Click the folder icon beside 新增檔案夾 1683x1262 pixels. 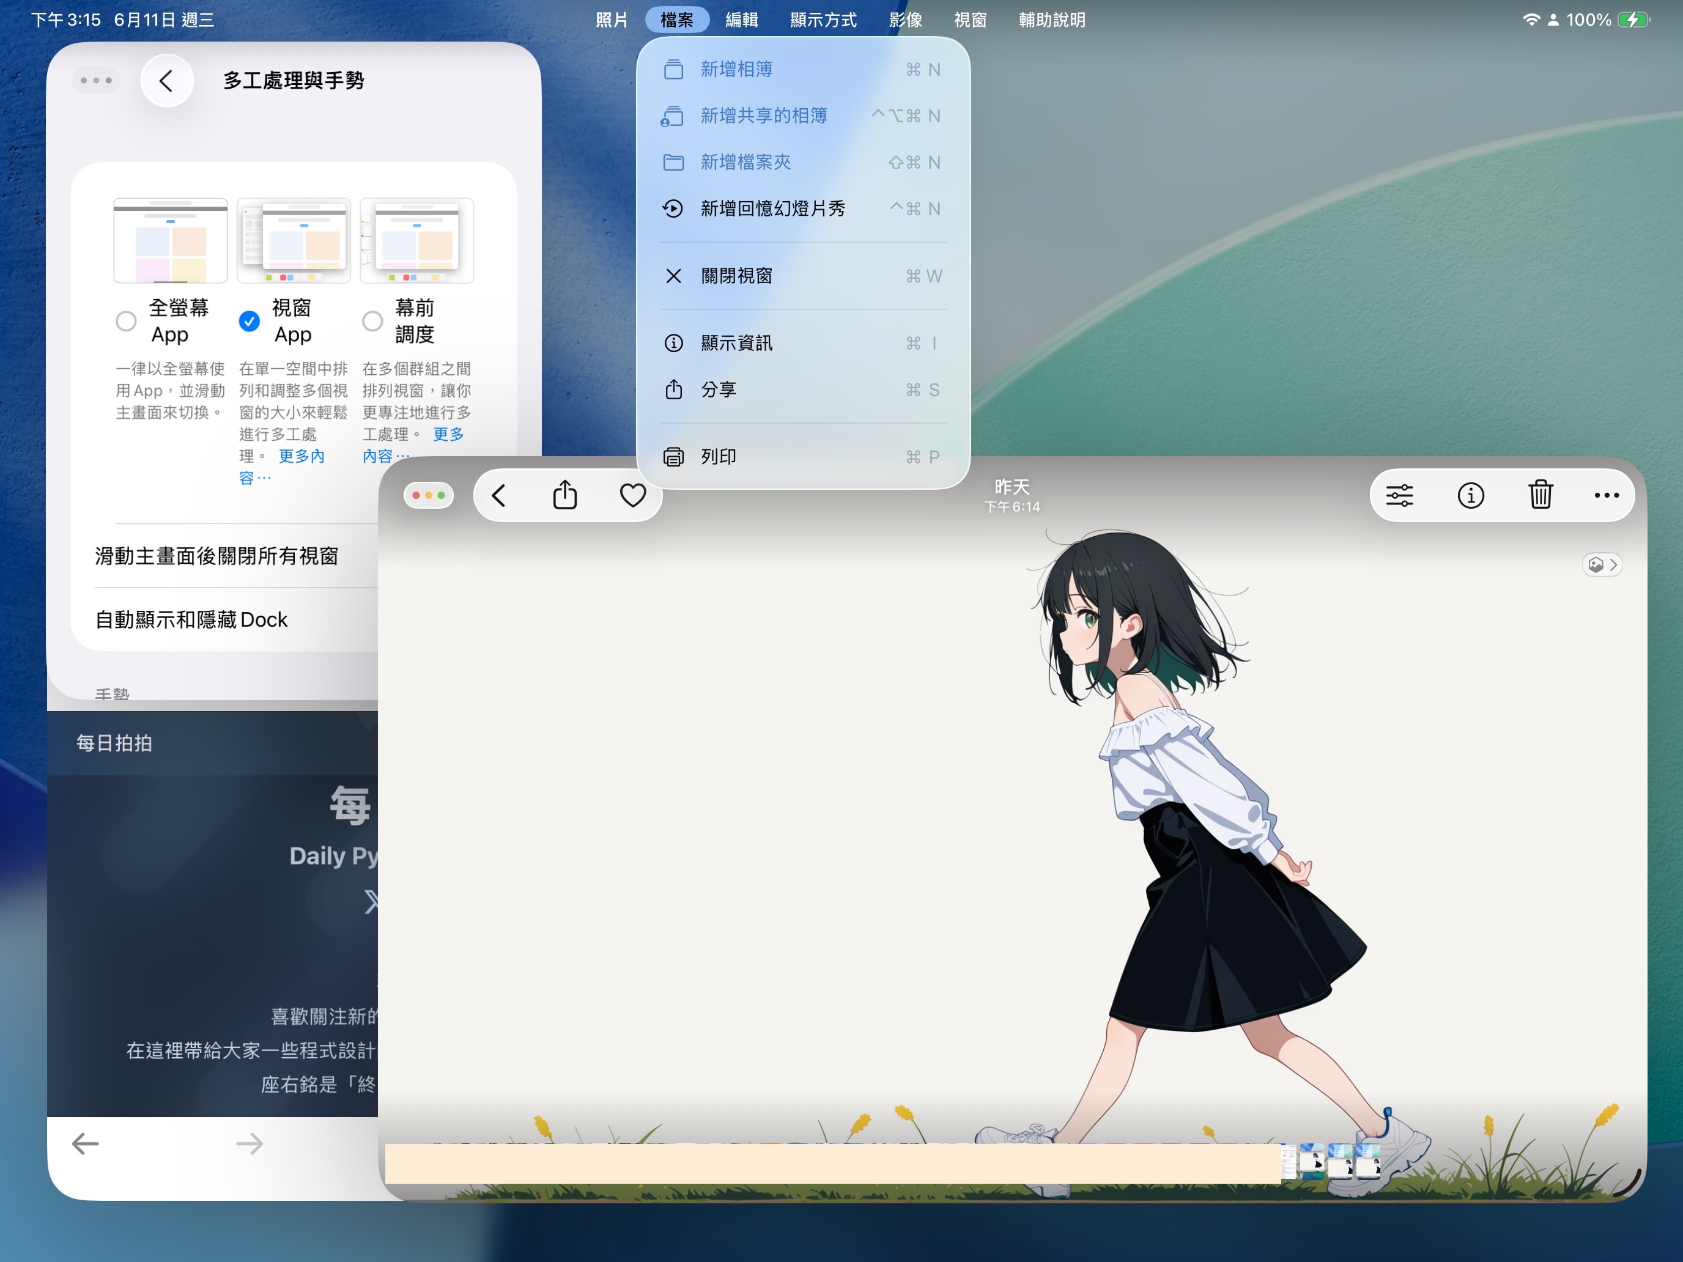(x=673, y=162)
